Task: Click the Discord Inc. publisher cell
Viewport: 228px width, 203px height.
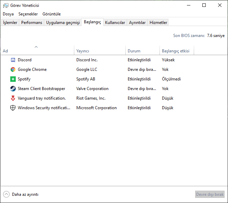Action: click(x=87, y=60)
